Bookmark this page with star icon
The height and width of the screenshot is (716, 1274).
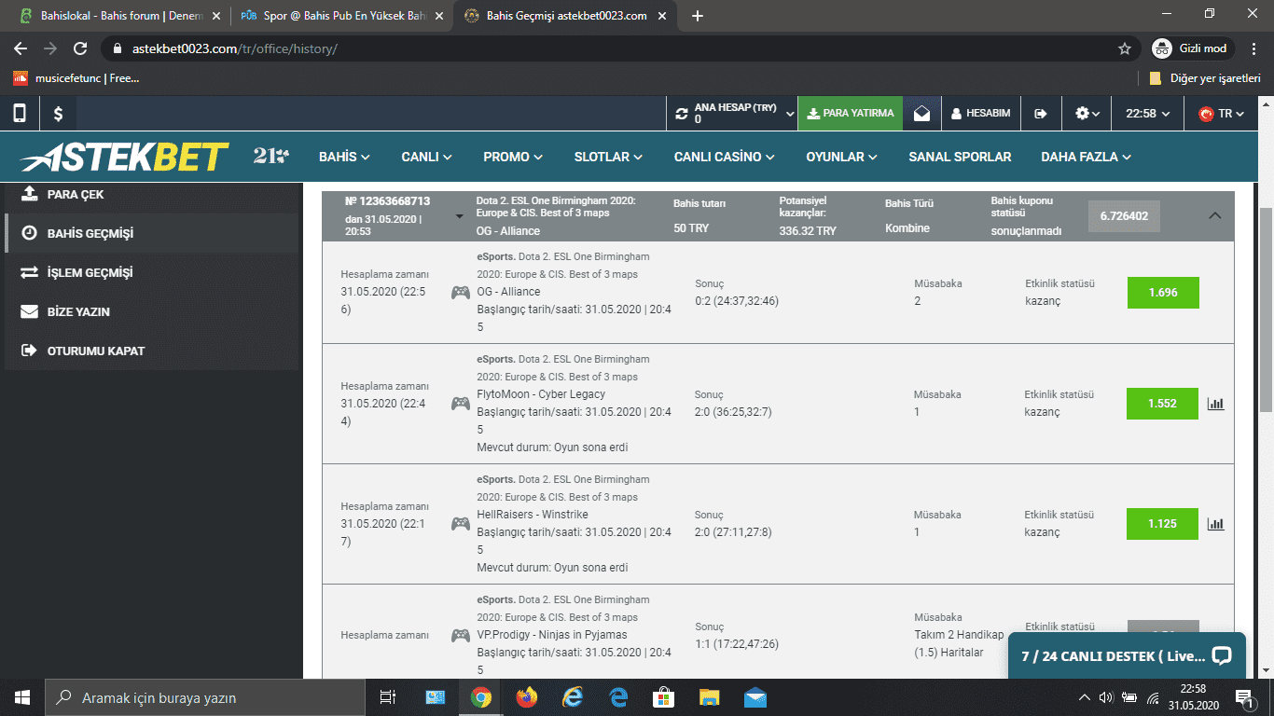(x=1125, y=48)
